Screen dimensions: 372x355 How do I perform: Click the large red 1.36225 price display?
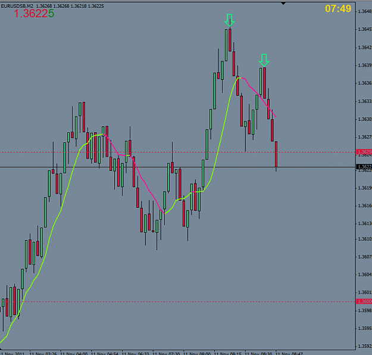click(x=34, y=14)
